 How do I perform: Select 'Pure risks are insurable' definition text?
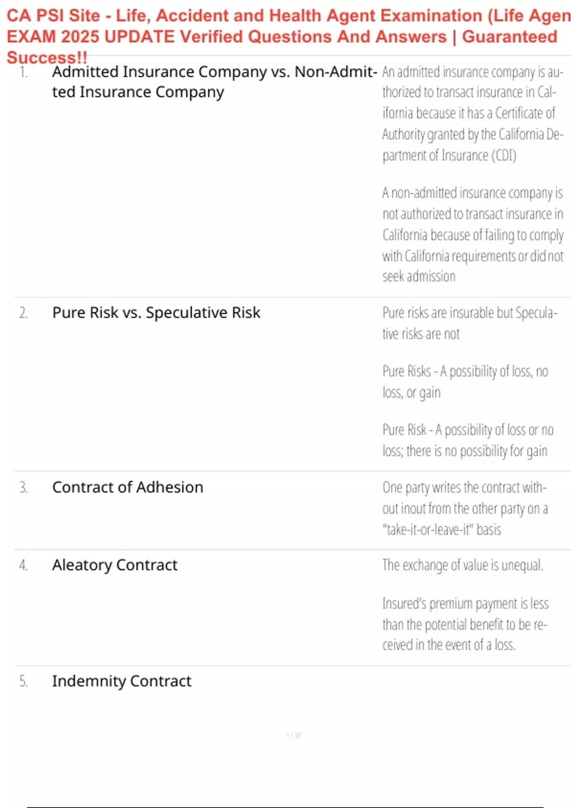(x=470, y=323)
